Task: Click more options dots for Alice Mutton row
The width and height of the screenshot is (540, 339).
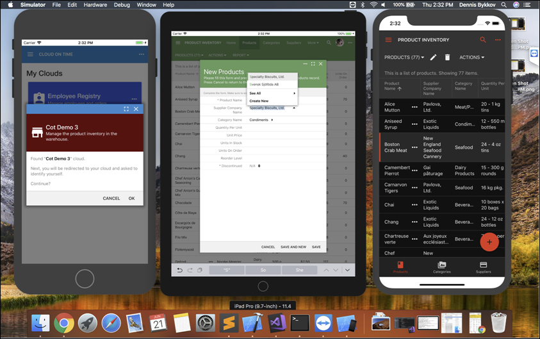Action: click(414, 106)
